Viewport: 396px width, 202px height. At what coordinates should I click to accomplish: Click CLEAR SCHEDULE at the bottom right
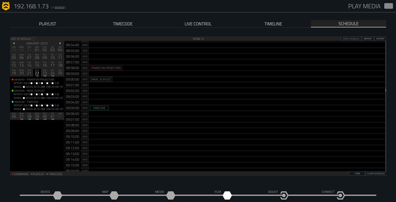(x=376, y=173)
